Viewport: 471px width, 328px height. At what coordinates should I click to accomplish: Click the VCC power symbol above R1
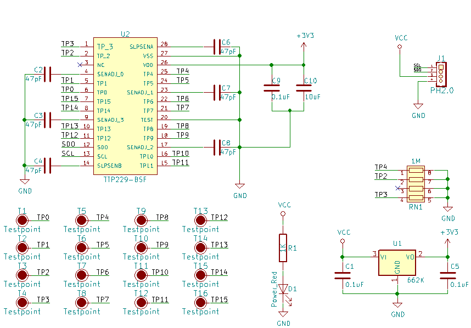(283, 214)
